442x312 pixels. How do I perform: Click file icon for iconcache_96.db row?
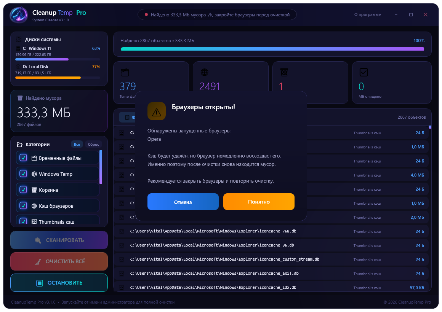[x=122, y=245]
